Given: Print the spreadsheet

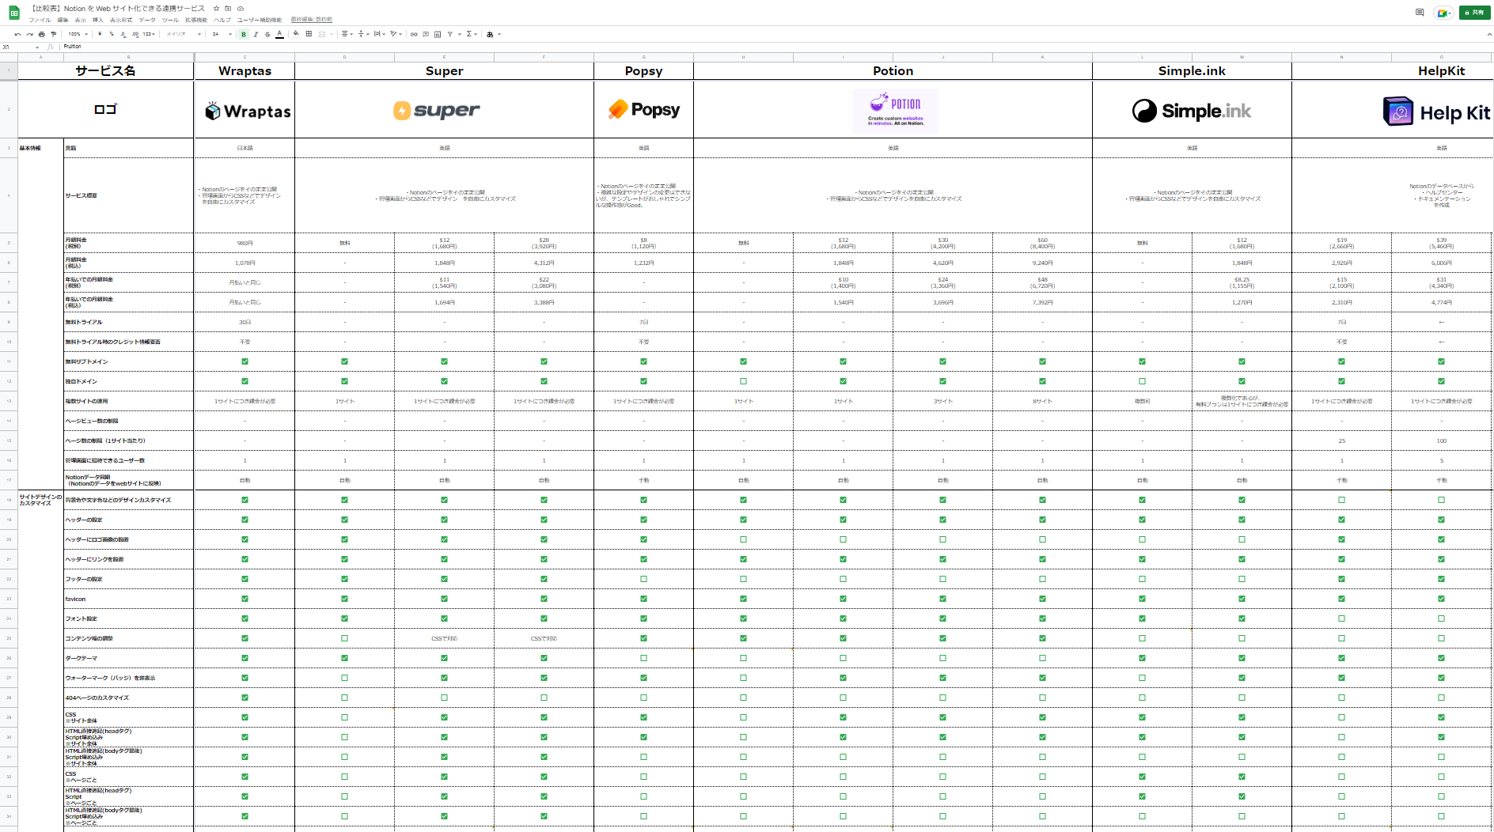Looking at the screenshot, I should coord(41,34).
